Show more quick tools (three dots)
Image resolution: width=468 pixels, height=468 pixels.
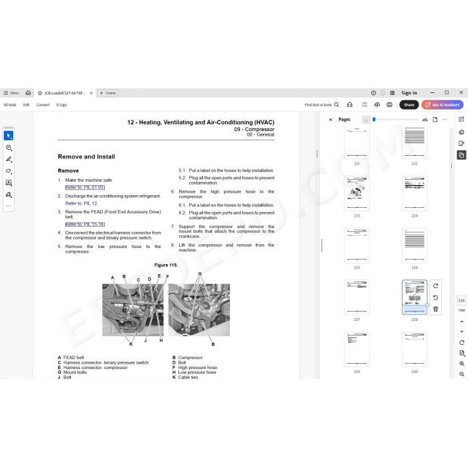[x=9, y=206]
